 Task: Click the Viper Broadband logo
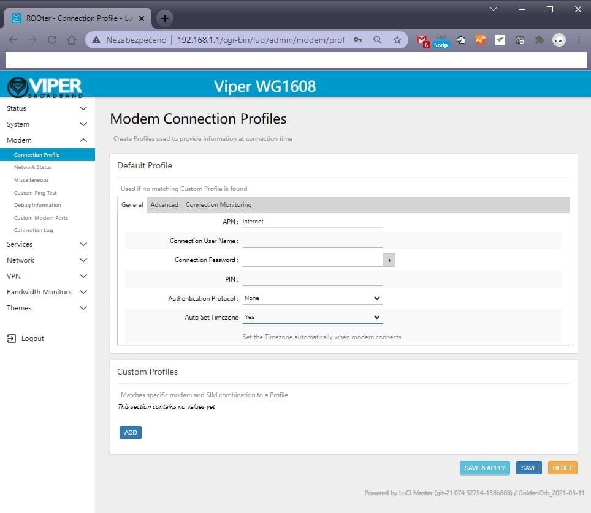pos(45,87)
